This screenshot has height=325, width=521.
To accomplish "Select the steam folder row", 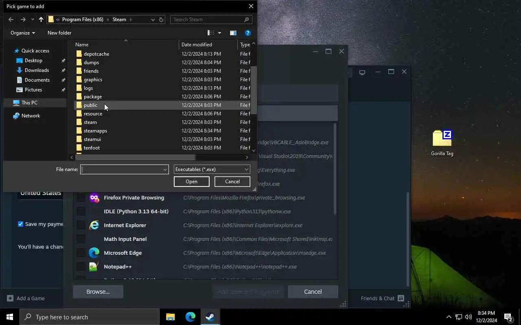I will pos(163,122).
